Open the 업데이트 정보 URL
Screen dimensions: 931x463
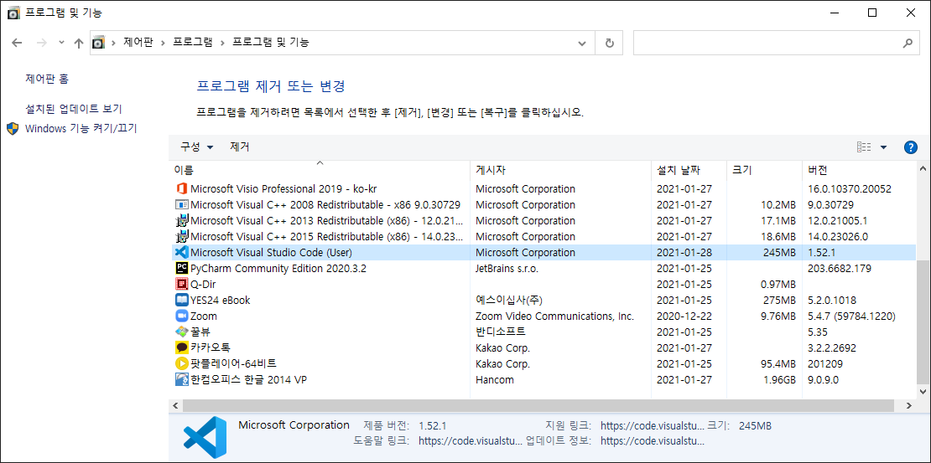point(653,441)
